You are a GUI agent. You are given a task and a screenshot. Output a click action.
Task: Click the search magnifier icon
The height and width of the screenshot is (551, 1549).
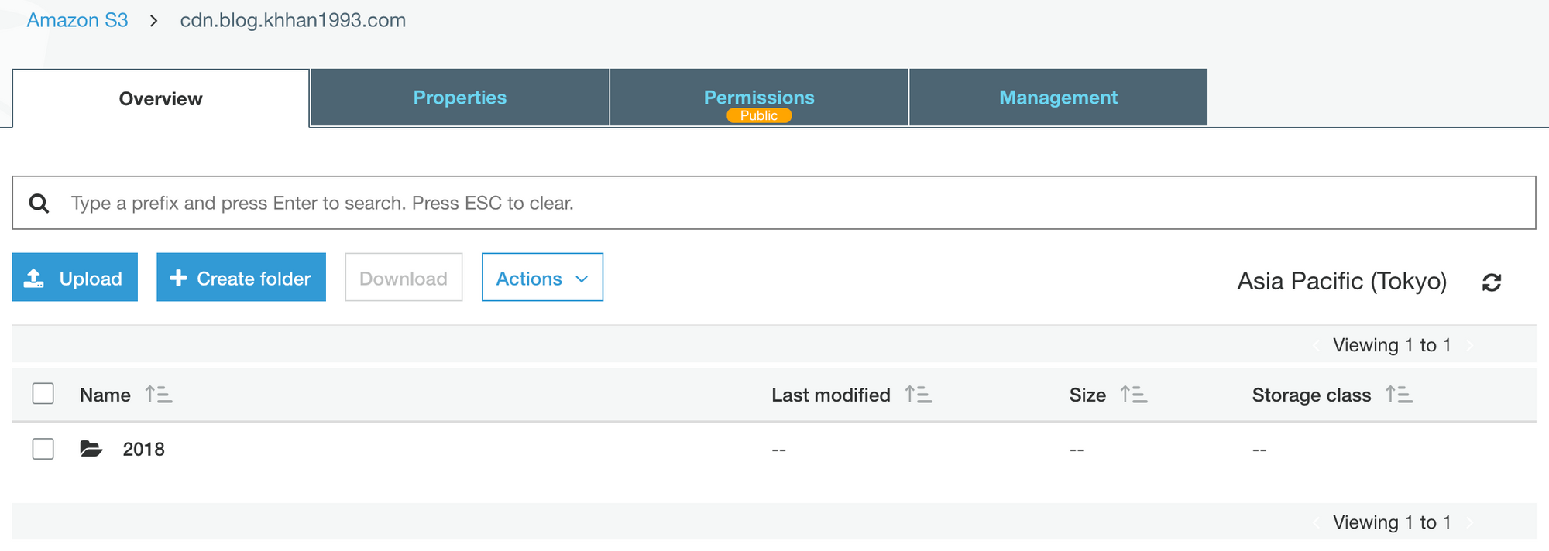pos(39,204)
